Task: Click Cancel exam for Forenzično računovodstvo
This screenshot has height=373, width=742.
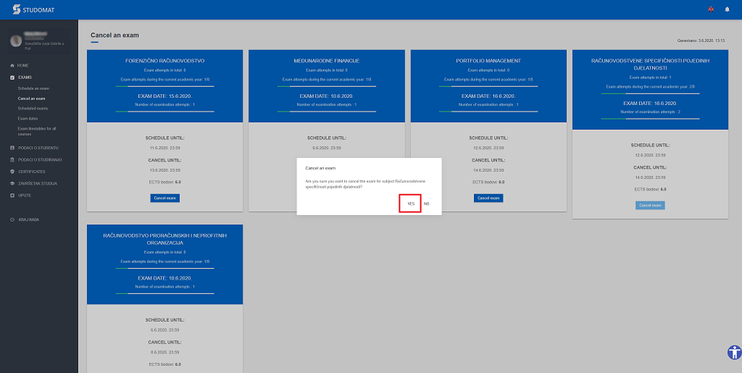Action: point(165,198)
